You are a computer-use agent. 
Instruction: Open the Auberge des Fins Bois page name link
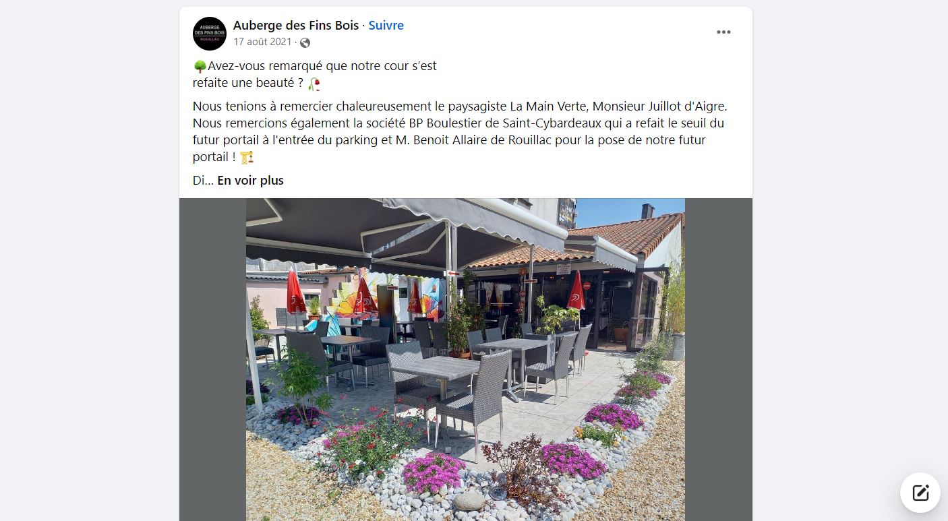(x=296, y=26)
